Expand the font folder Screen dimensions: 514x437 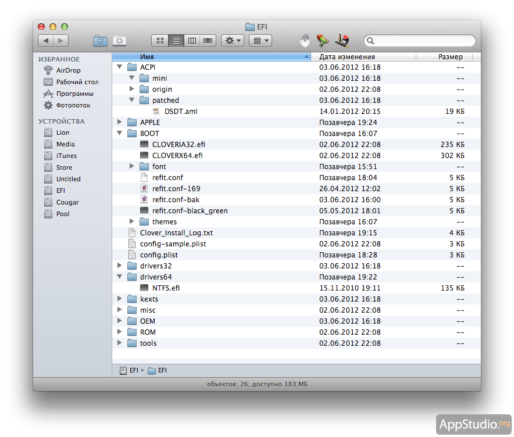(132, 166)
